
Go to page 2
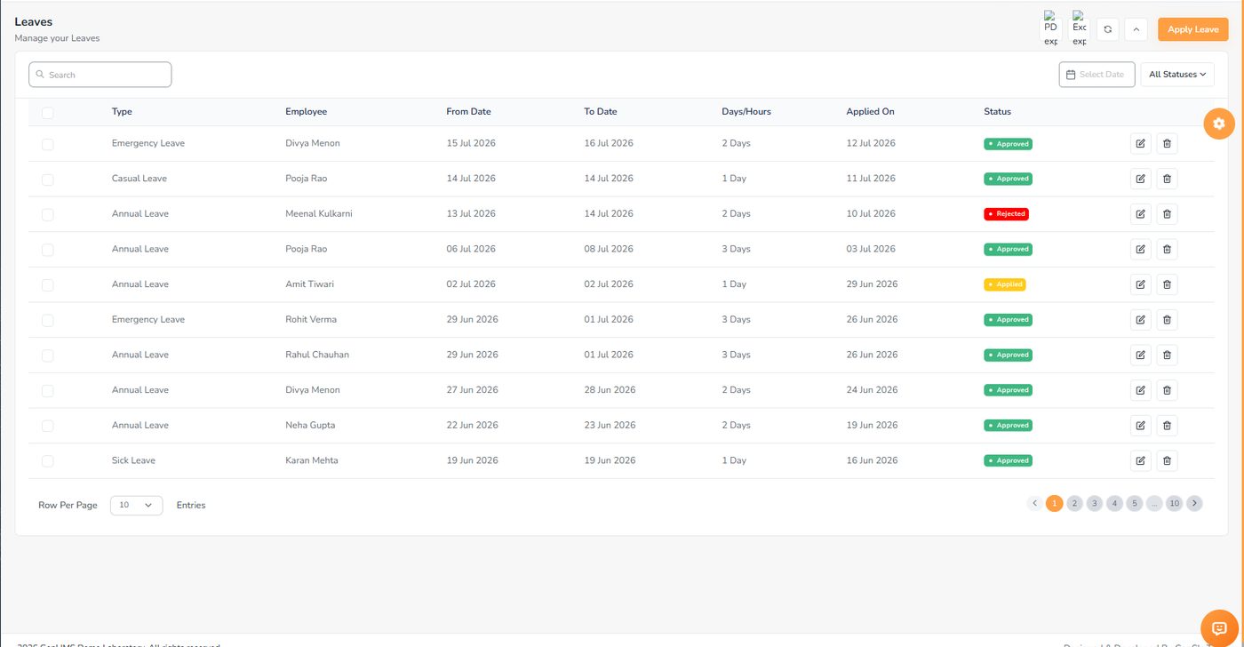click(x=1074, y=504)
